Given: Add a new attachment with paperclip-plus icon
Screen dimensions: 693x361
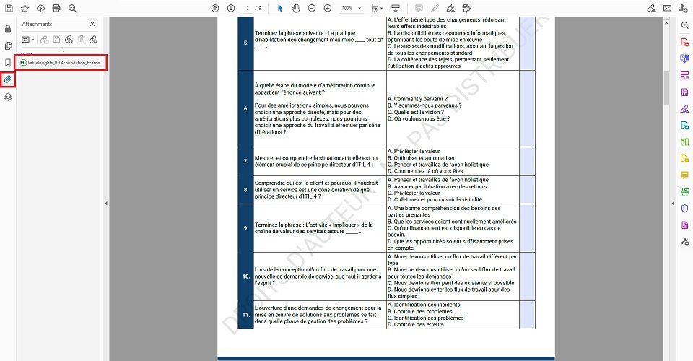Looking at the screenshot, I should [69, 39].
